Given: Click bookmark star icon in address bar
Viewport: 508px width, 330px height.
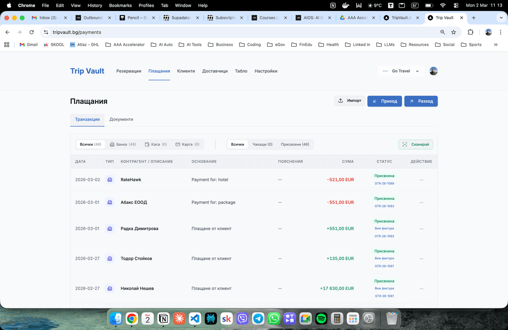Looking at the screenshot, I should point(453,32).
